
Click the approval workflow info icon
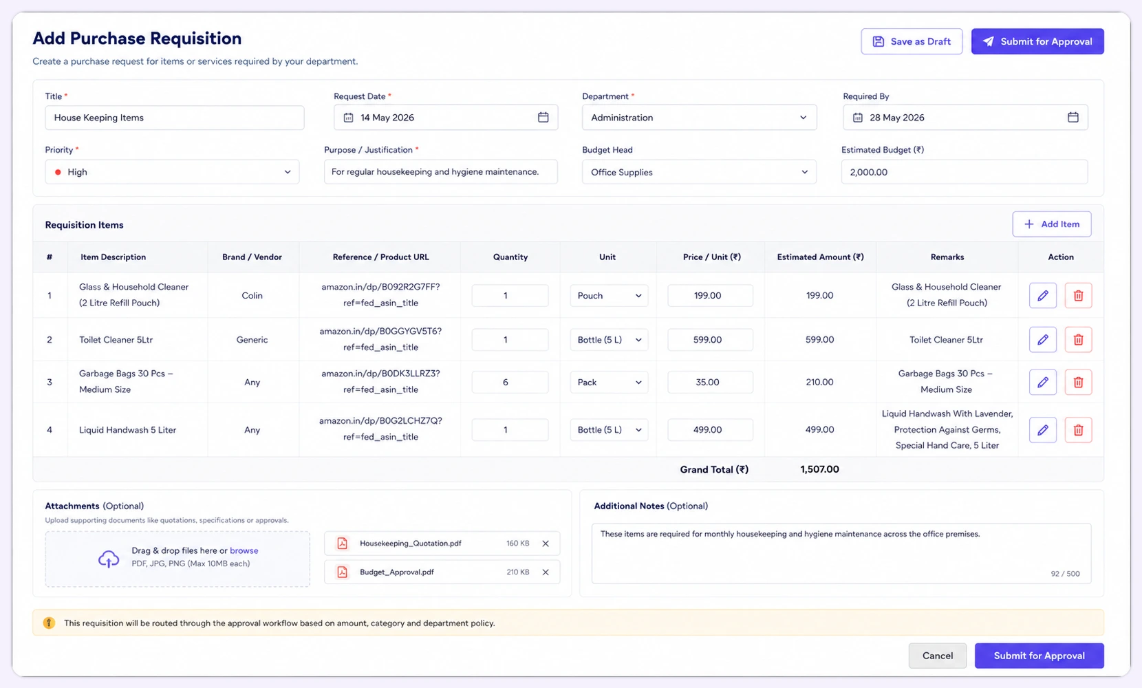pyautogui.click(x=49, y=623)
